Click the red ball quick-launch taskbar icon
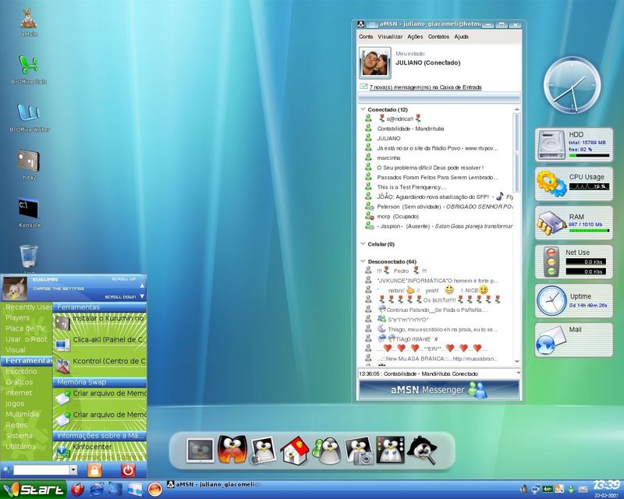 pos(77,489)
